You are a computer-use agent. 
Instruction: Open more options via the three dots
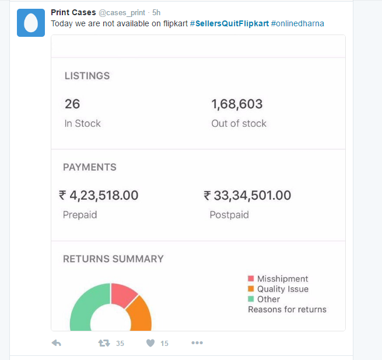tap(197, 343)
